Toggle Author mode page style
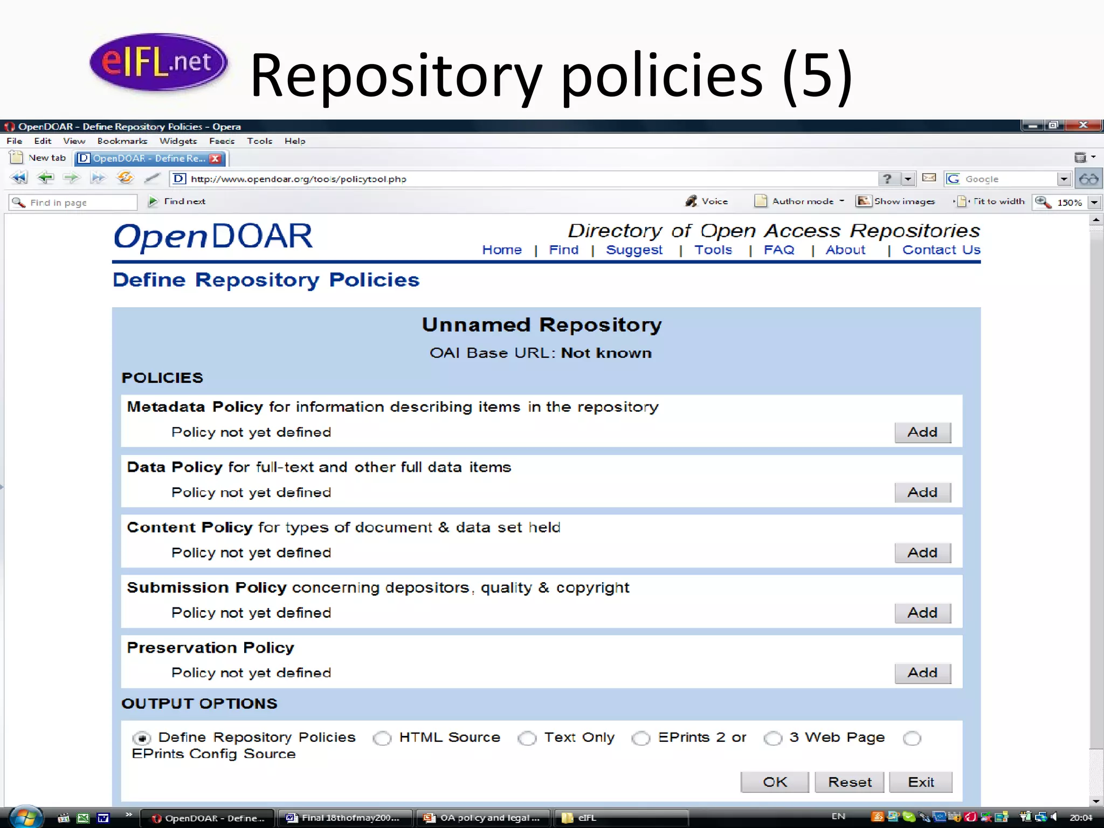Screen dimensions: 1104x828 click(x=795, y=201)
